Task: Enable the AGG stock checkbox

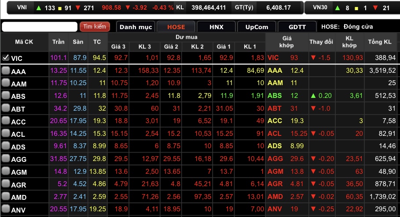Action: coord(6,159)
